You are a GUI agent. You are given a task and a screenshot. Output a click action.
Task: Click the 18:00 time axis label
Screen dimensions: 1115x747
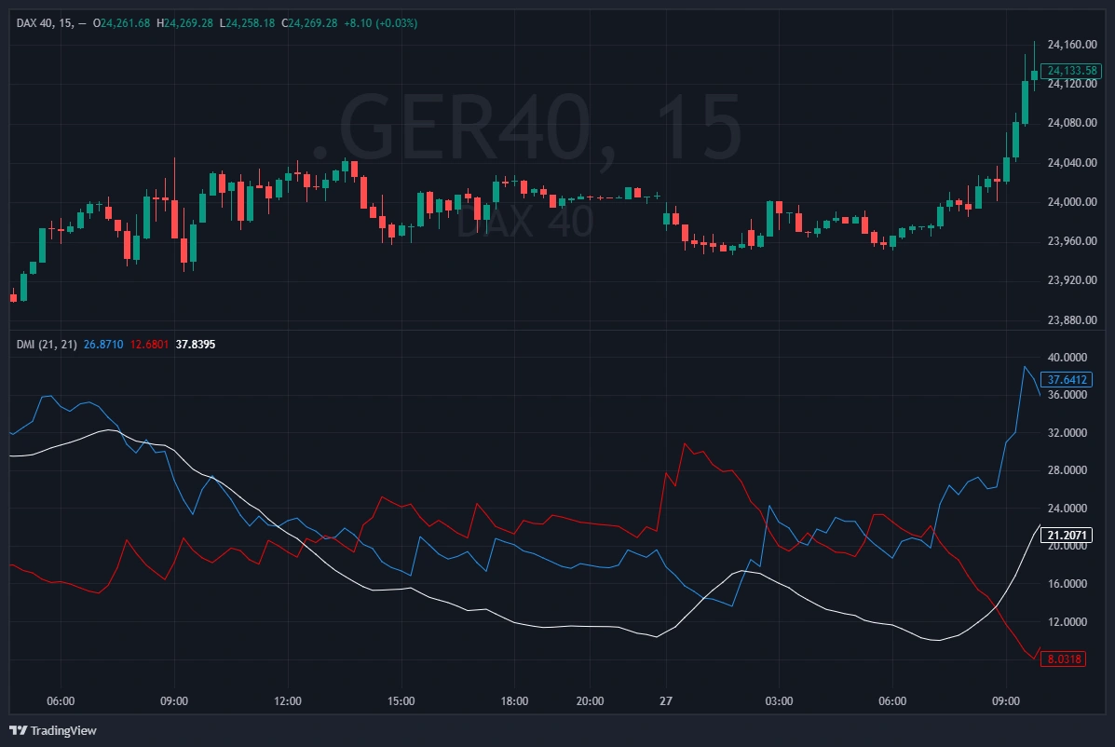[x=514, y=700]
